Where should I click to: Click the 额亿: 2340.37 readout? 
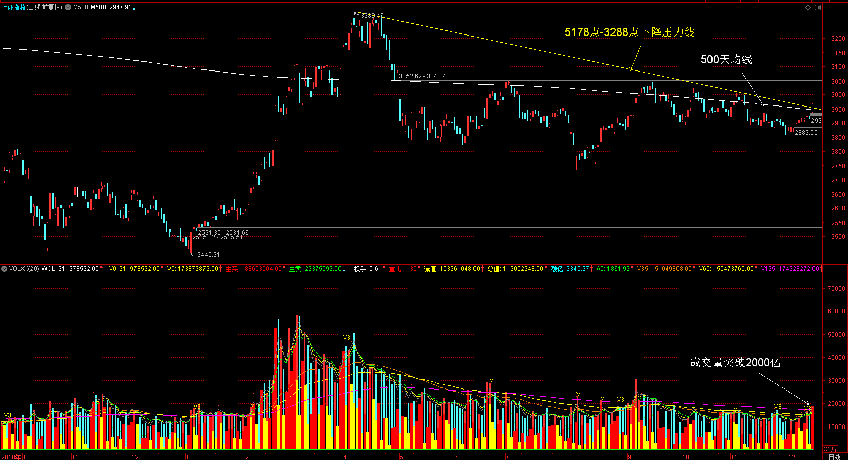click(570, 269)
